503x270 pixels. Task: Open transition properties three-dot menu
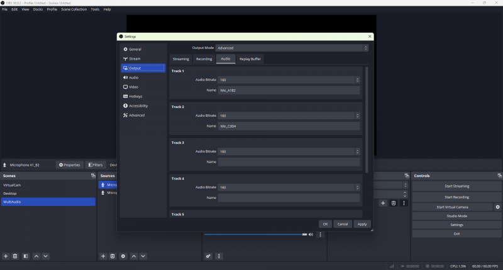point(404,203)
